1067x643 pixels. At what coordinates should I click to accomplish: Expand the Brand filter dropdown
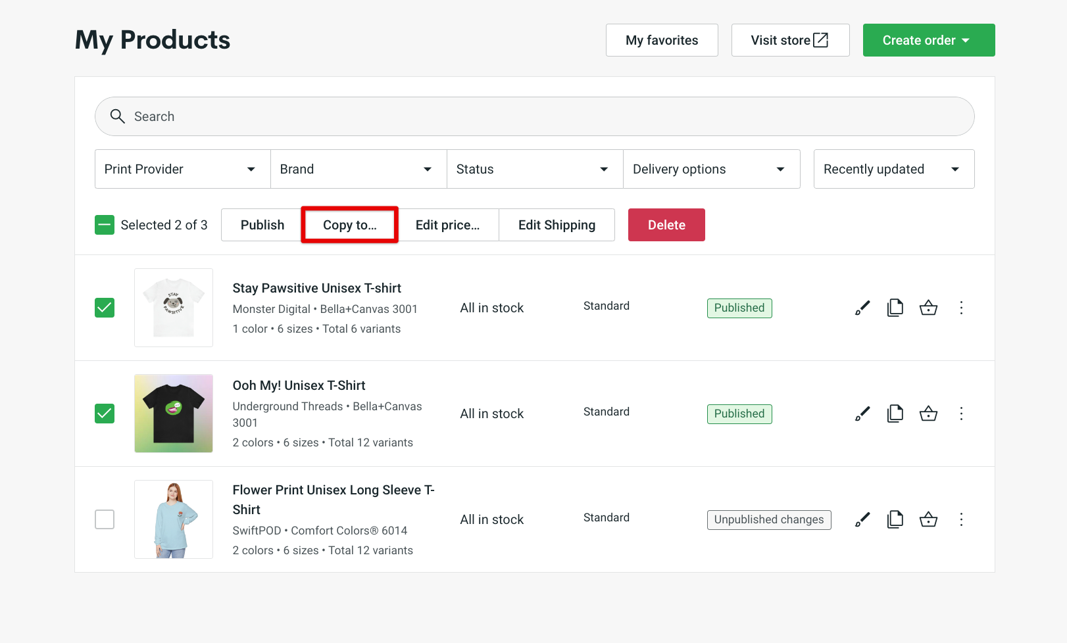pos(358,169)
